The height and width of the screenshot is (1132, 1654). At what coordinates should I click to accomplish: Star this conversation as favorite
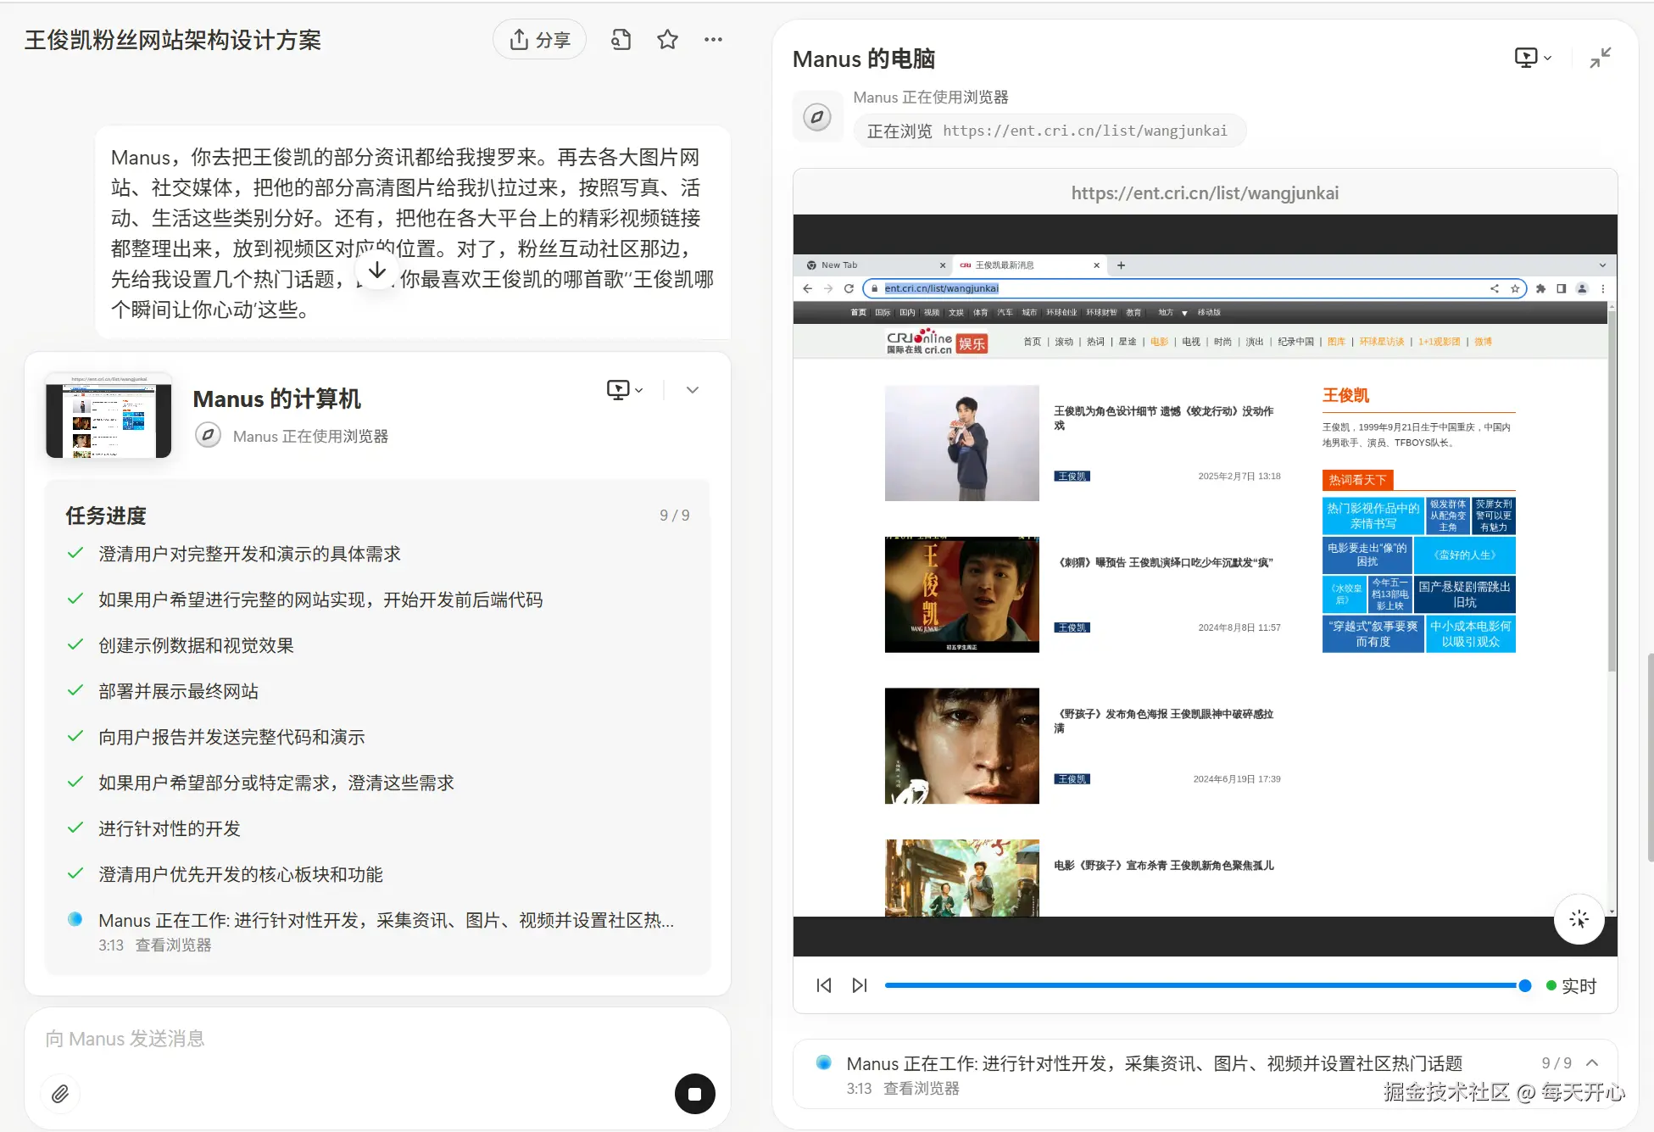pyautogui.click(x=667, y=40)
